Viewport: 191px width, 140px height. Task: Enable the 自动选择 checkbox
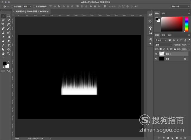(12, 6)
